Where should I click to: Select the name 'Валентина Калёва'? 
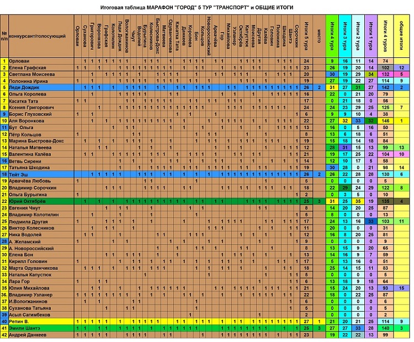tap(30, 154)
